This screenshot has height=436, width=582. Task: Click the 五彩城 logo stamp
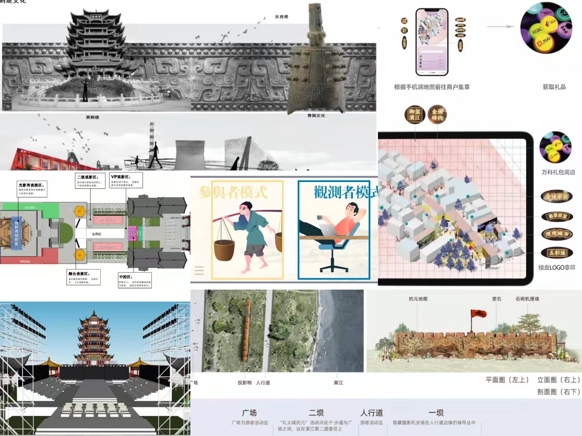pos(556,253)
